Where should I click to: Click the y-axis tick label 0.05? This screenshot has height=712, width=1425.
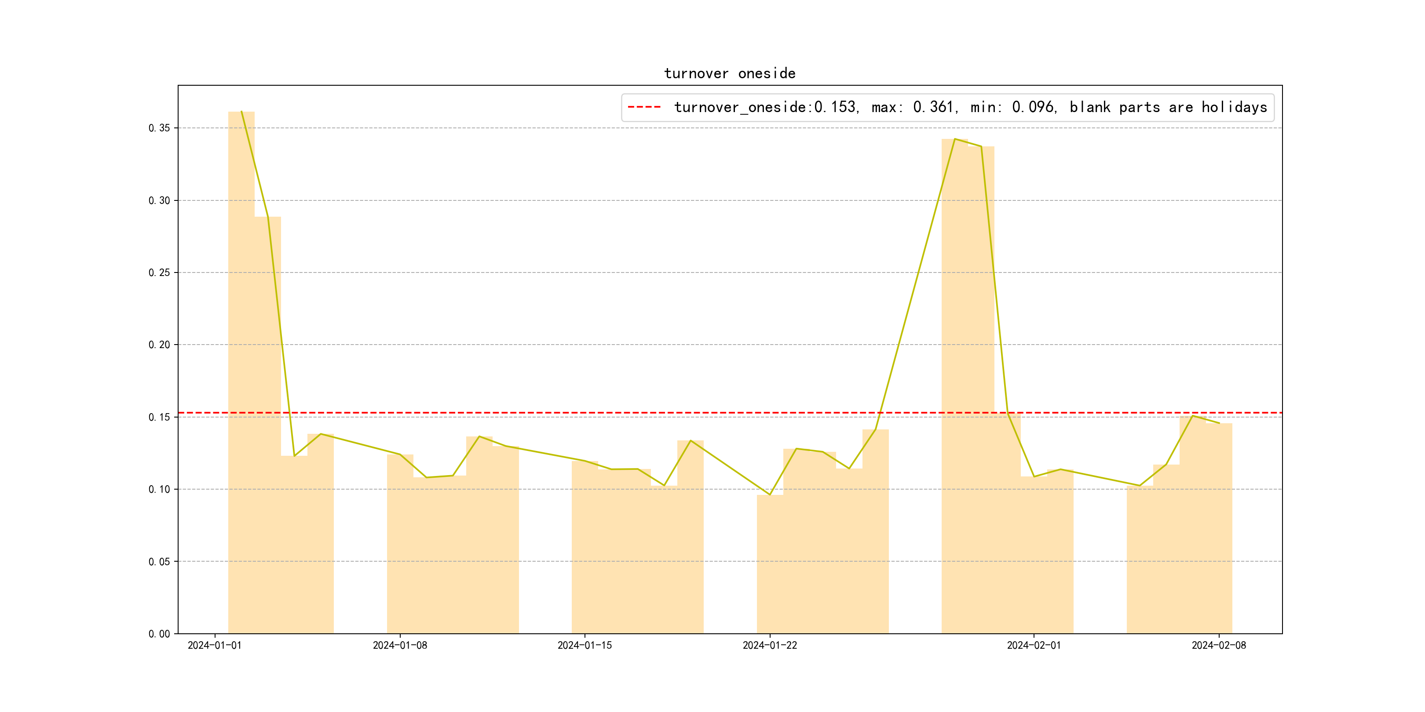(x=159, y=562)
